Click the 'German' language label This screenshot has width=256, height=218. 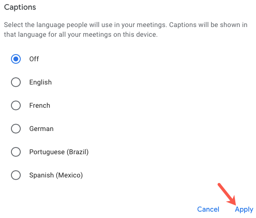coord(41,129)
